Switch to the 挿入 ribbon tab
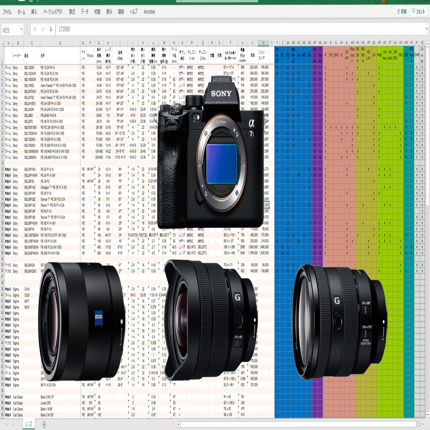 (34, 12)
